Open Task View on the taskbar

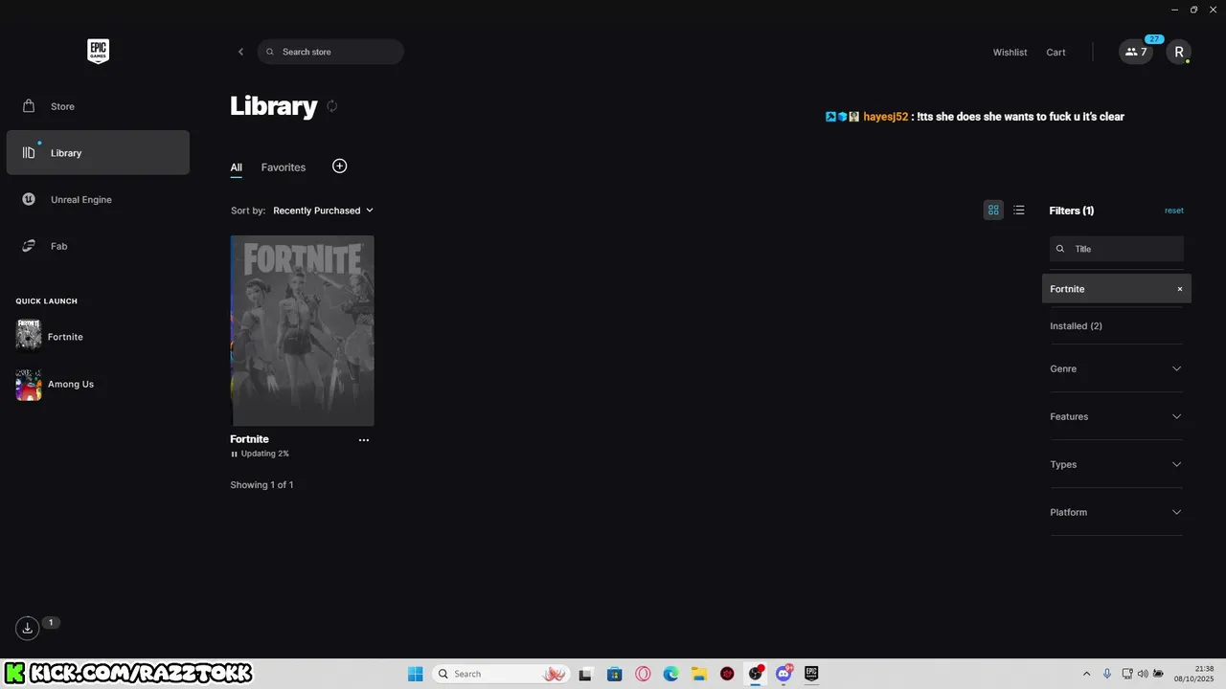(585, 674)
